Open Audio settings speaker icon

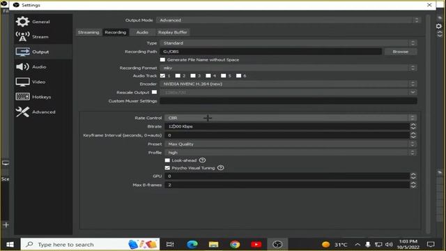point(22,67)
